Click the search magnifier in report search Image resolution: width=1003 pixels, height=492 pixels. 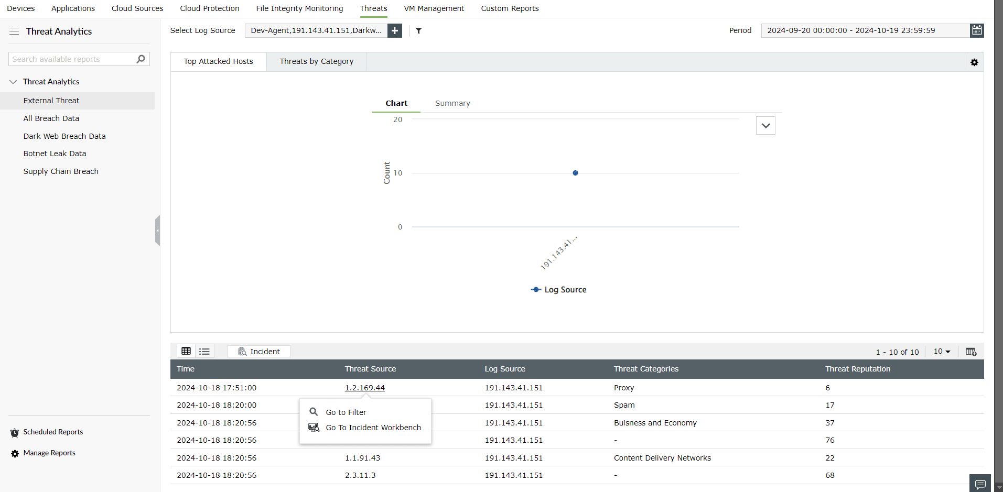click(141, 59)
